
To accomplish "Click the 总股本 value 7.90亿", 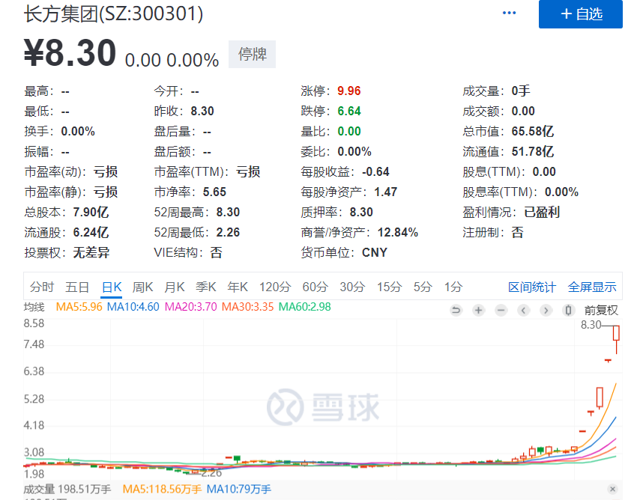I will click(91, 212).
